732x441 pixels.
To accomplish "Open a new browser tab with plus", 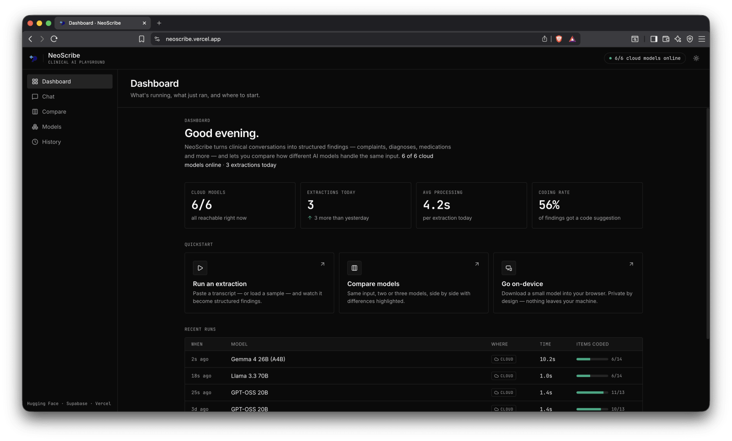I will coord(159,23).
